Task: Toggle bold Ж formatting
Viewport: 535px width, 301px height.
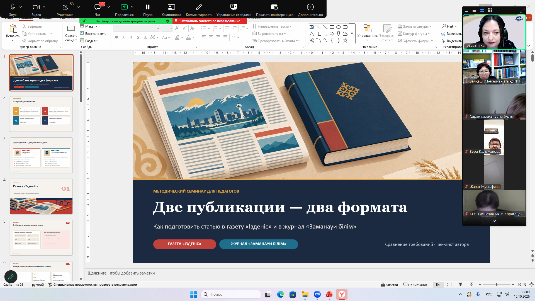Action: pyautogui.click(x=116, y=37)
